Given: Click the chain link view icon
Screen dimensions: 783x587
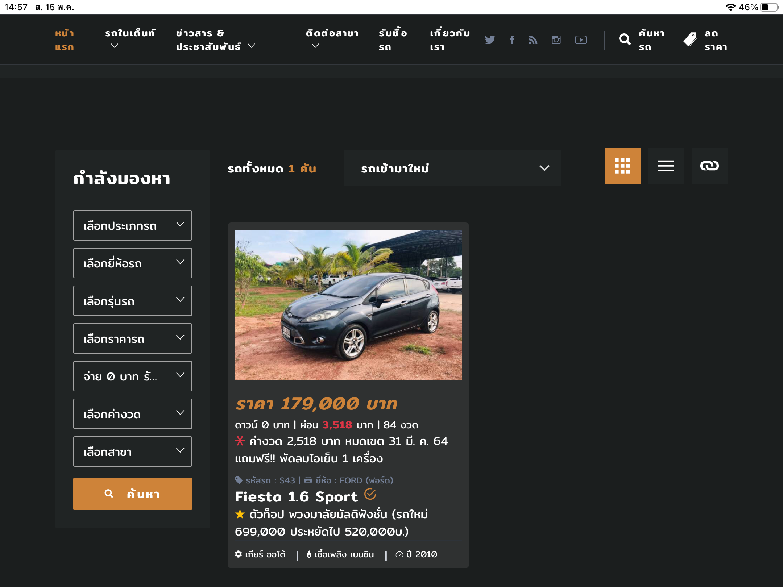Looking at the screenshot, I should pyautogui.click(x=709, y=166).
